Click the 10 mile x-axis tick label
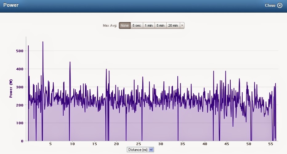This screenshot has height=154, width=287. [x=72, y=144]
